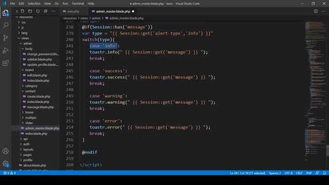Screen dimensions: 329x185
Task: Open create.blade.php in contact folder
Action: click(x=39, y=97)
